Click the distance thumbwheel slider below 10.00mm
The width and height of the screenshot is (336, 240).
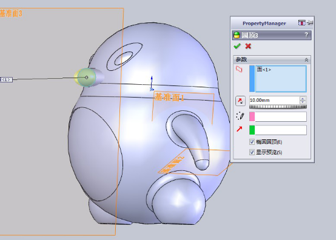[x=278, y=107]
